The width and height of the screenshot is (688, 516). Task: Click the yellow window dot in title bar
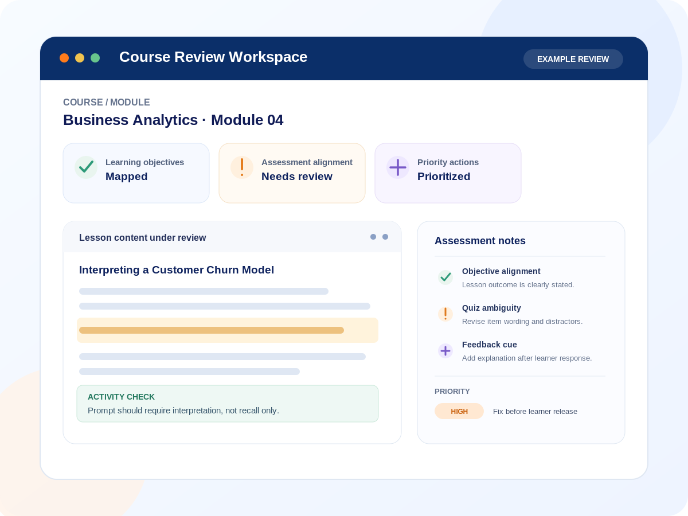pyautogui.click(x=80, y=58)
